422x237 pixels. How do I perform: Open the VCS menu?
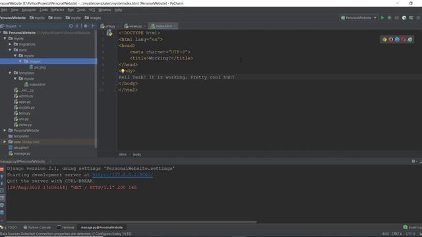point(92,10)
